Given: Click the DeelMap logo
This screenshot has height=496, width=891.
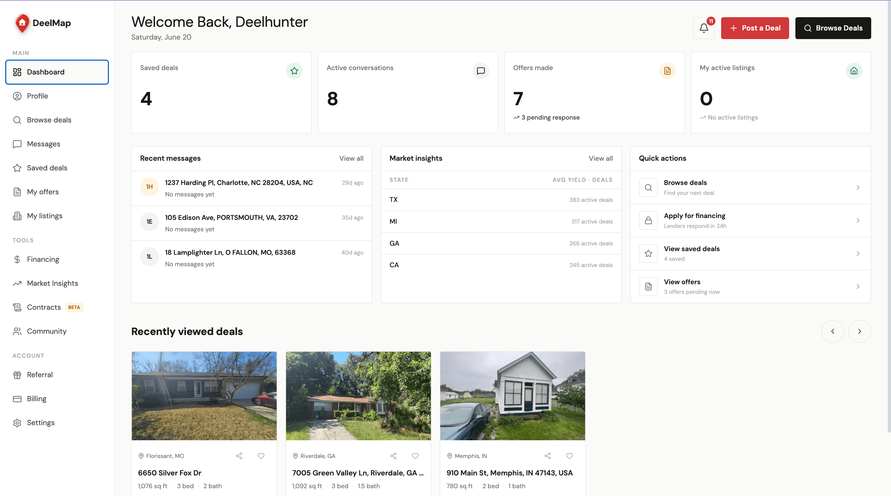Looking at the screenshot, I should coord(43,23).
